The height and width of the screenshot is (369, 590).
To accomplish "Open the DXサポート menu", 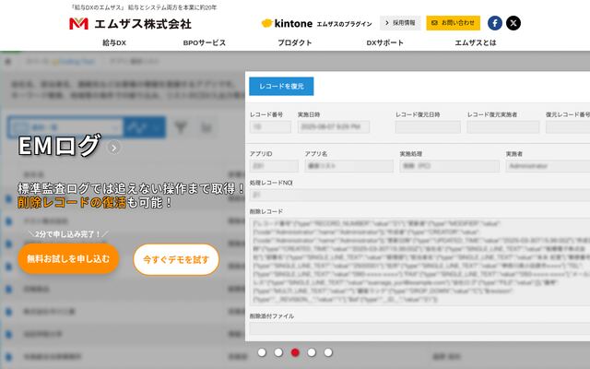I will pos(385,43).
